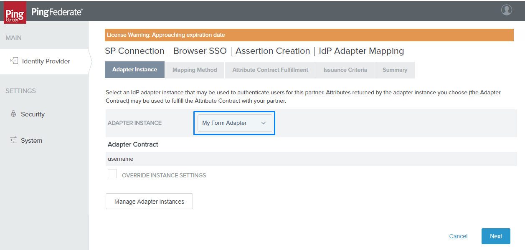Click the Manage Adapter Instances button
This screenshot has height=250, width=525.
coord(149,202)
